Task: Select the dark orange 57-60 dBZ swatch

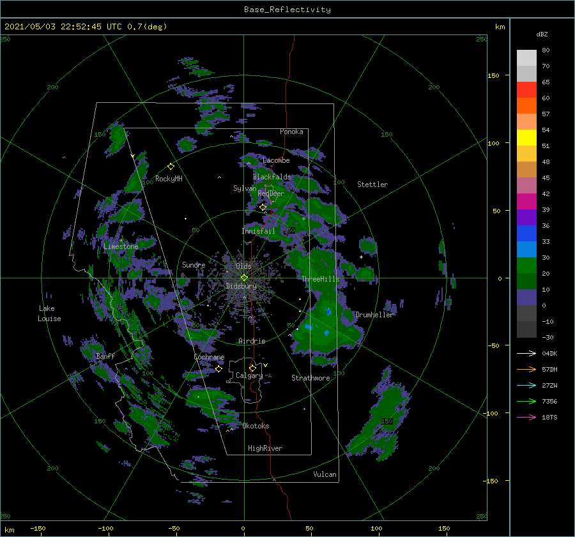Action: (x=526, y=106)
